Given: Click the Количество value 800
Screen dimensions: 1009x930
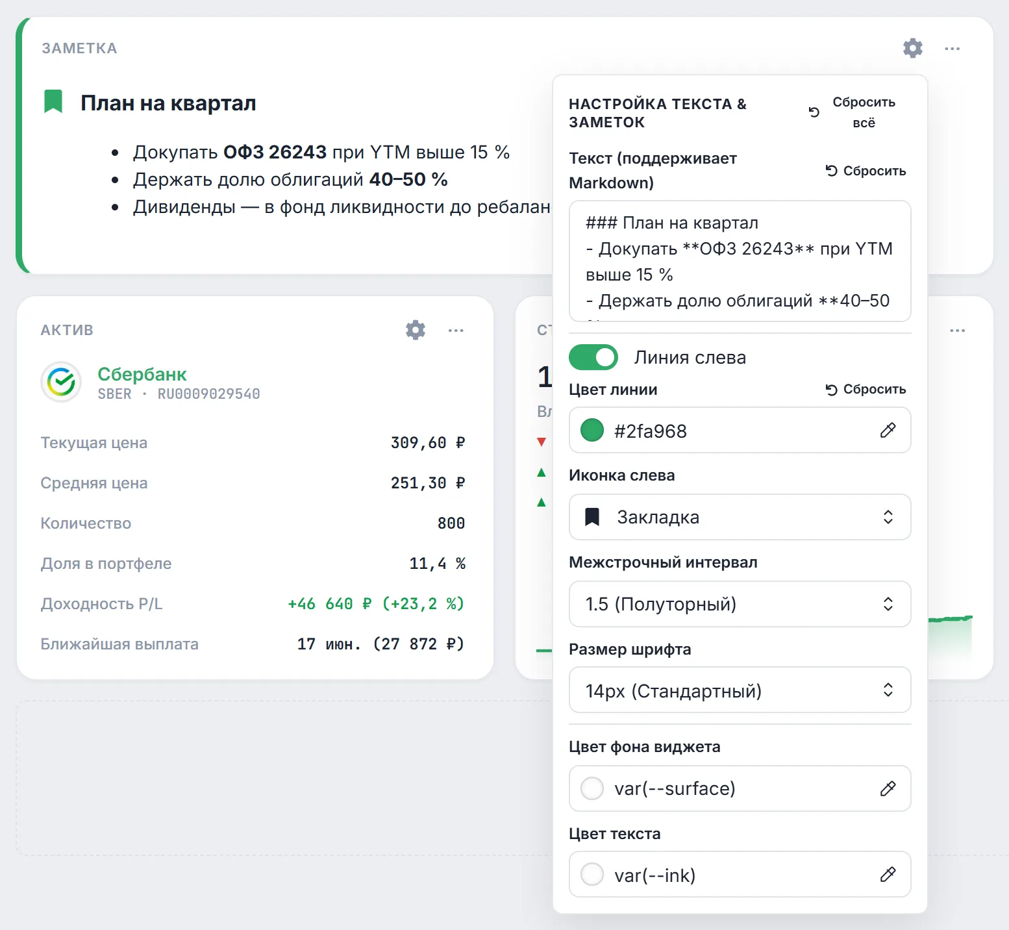Looking at the screenshot, I should pyautogui.click(x=451, y=523).
